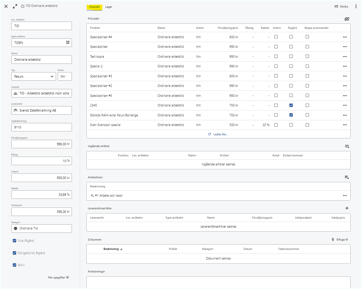Click the sort arrow next to Beskrivning
This screenshot has width=362, height=289.
121,249
